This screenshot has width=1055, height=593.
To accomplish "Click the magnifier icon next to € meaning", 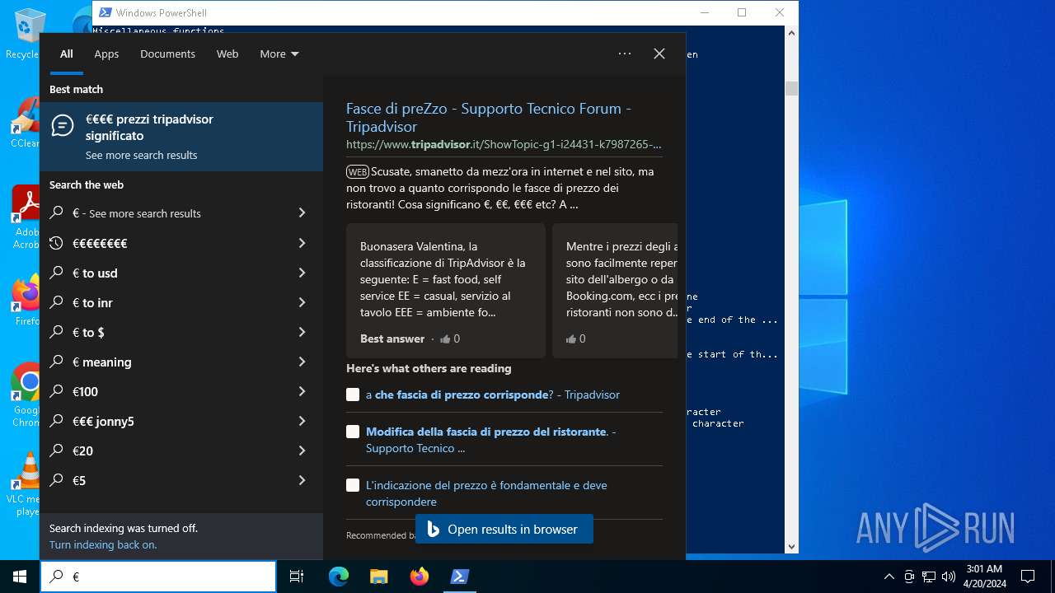I will 56,362.
